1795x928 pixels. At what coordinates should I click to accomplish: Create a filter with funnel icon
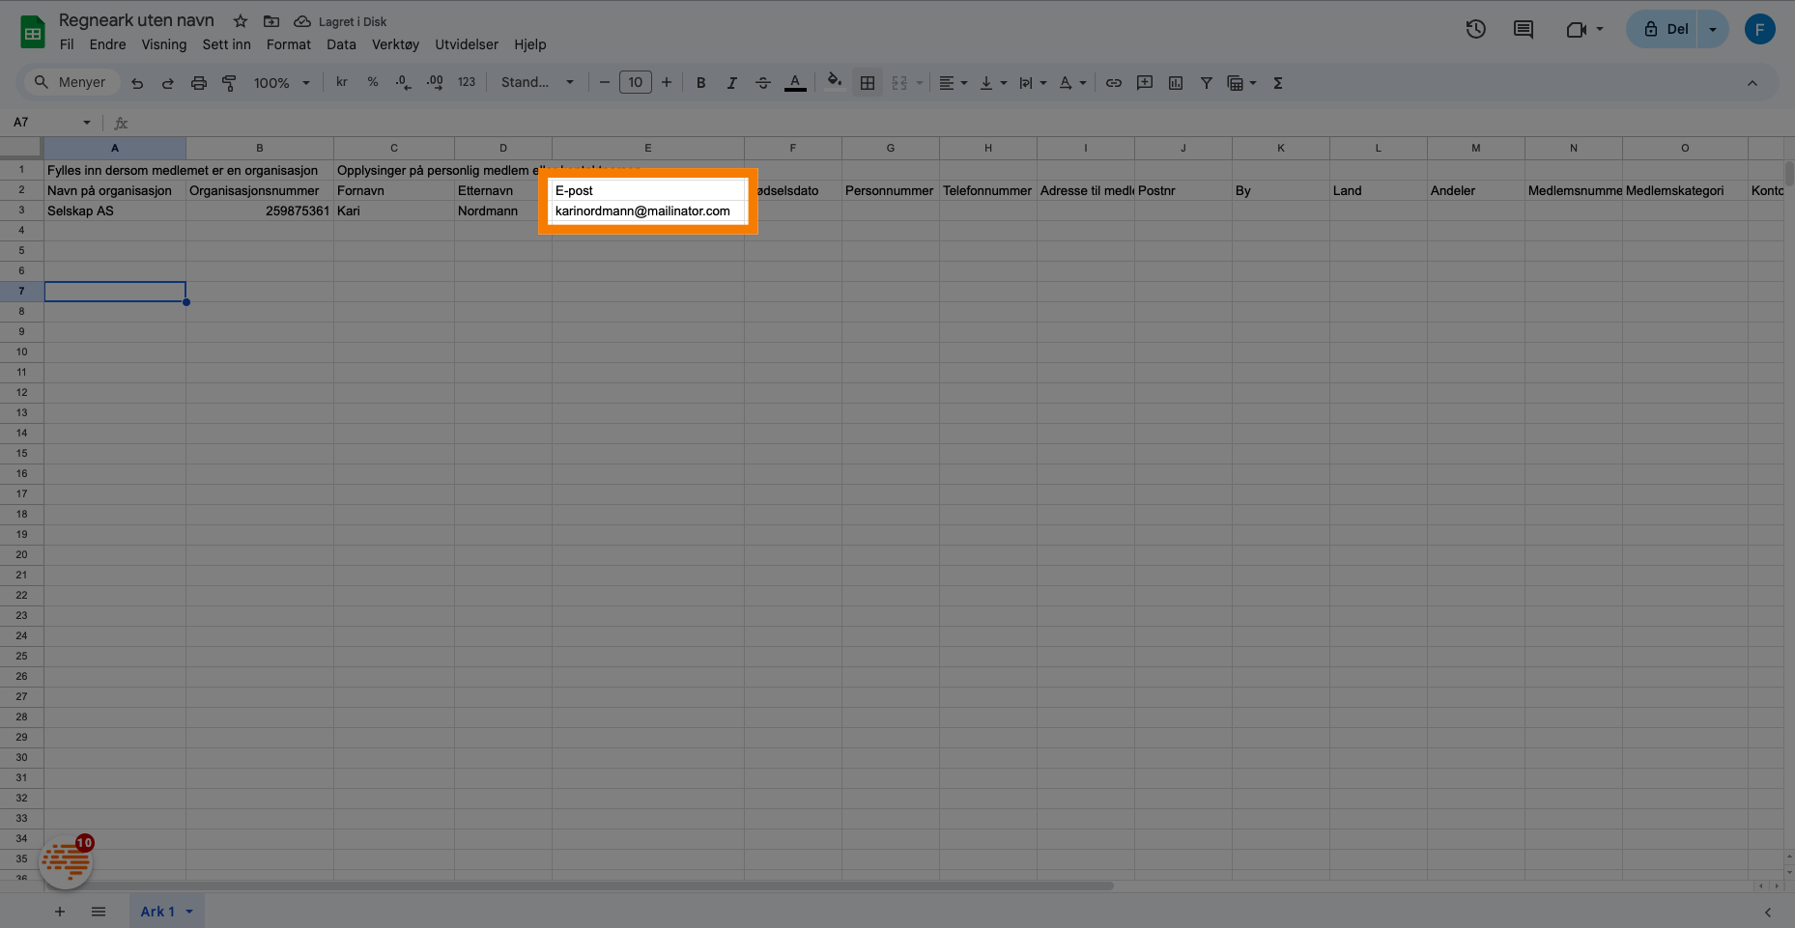(x=1207, y=83)
